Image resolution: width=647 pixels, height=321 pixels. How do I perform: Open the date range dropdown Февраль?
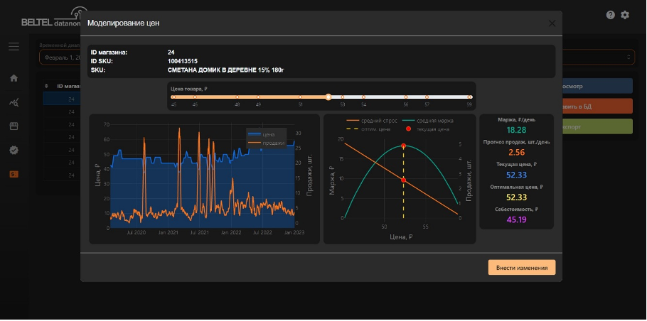click(60, 58)
